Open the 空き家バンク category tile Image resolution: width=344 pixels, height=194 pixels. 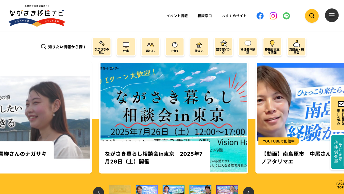tap(224, 47)
